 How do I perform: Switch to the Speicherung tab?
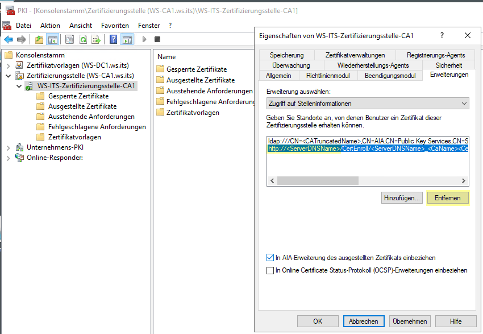(287, 55)
